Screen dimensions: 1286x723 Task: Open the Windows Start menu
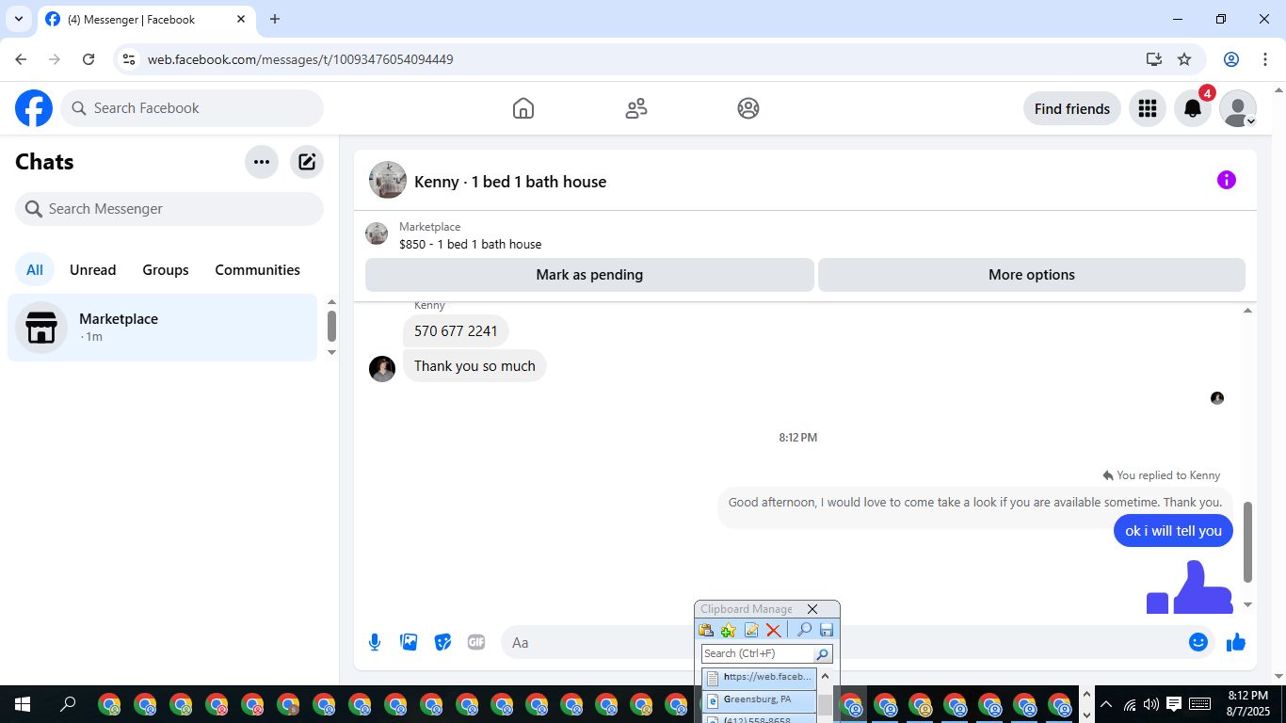click(x=22, y=704)
